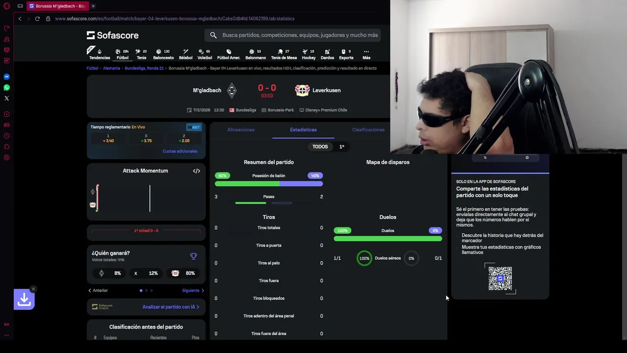Go to Anterior poll card
The width and height of the screenshot is (627, 353).
tap(98, 290)
